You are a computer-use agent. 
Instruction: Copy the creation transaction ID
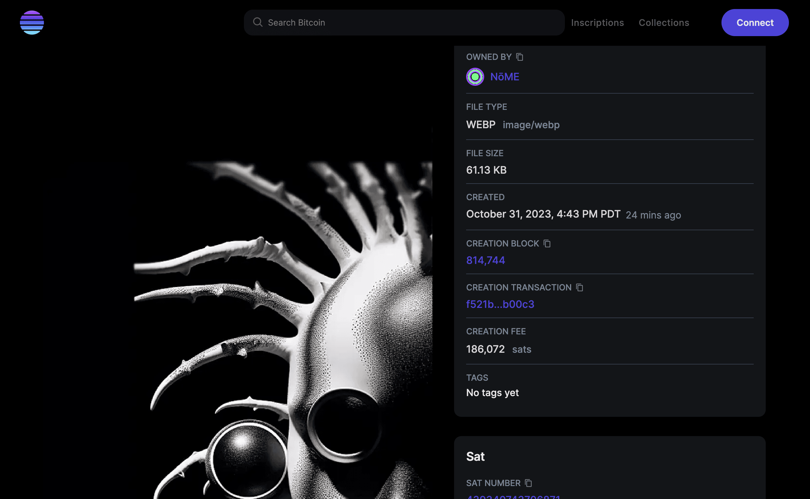click(580, 287)
